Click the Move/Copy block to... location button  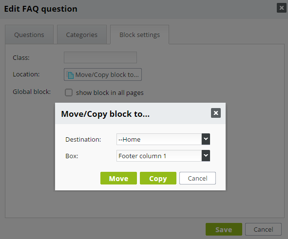[x=103, y=74]
